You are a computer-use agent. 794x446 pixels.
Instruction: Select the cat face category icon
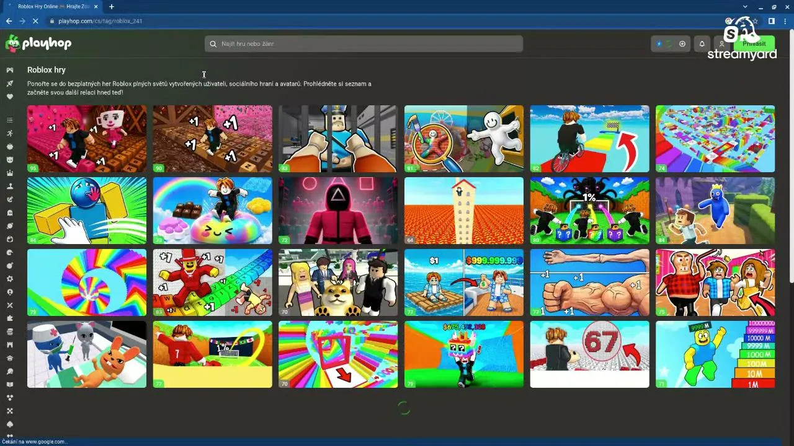[x=10, y=160]
